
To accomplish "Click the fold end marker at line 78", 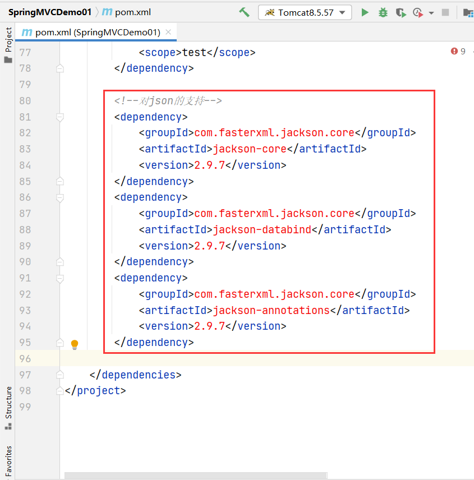I will pyautogui.click(x=60, y=68).
